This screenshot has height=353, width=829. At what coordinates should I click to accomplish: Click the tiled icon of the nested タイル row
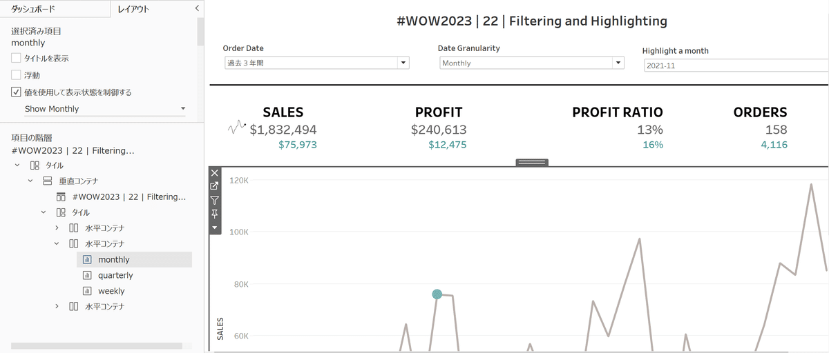pos(61,212)
